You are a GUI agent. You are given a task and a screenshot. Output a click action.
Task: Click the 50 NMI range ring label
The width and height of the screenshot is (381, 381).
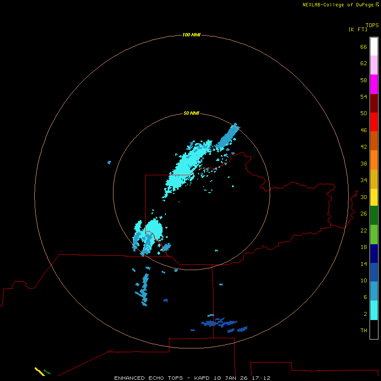point(191,113)
